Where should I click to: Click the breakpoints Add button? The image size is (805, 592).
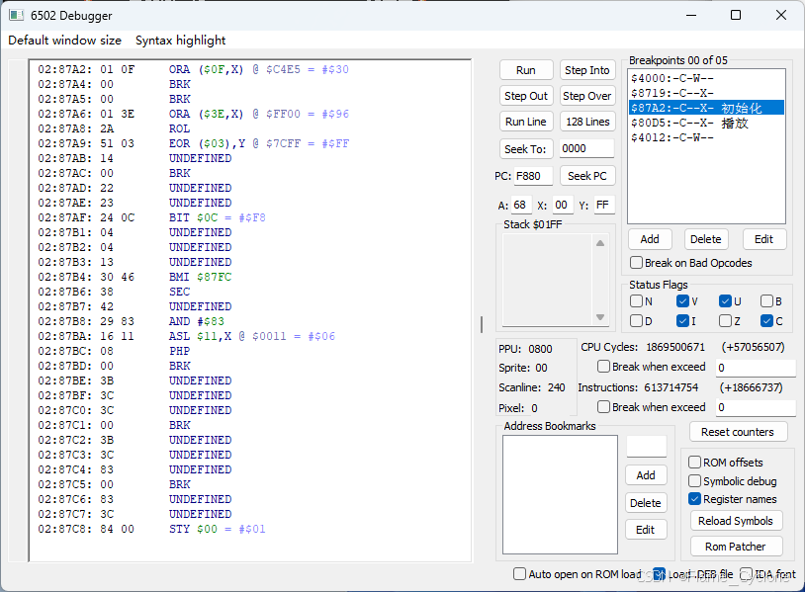650,239
